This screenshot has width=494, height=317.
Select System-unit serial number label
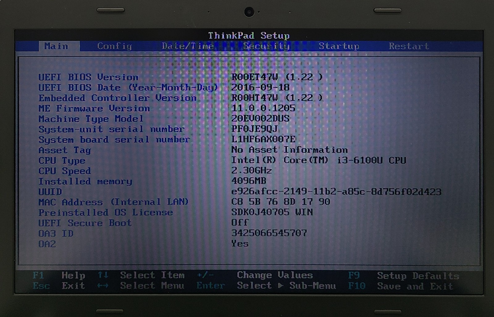[111, 129]
